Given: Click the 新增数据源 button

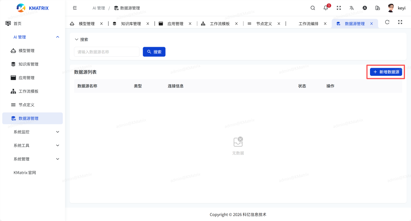Looking at the screenshot, I should tap(386, 72).
